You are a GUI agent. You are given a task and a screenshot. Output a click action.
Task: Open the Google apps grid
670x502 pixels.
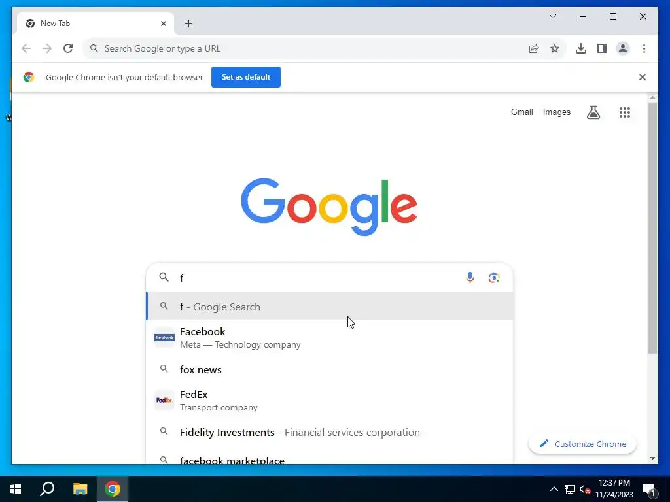(625, 112)
